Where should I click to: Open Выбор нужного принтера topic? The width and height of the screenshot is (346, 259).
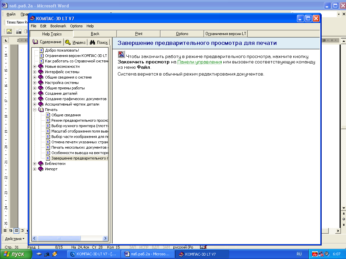click(79, 126)
